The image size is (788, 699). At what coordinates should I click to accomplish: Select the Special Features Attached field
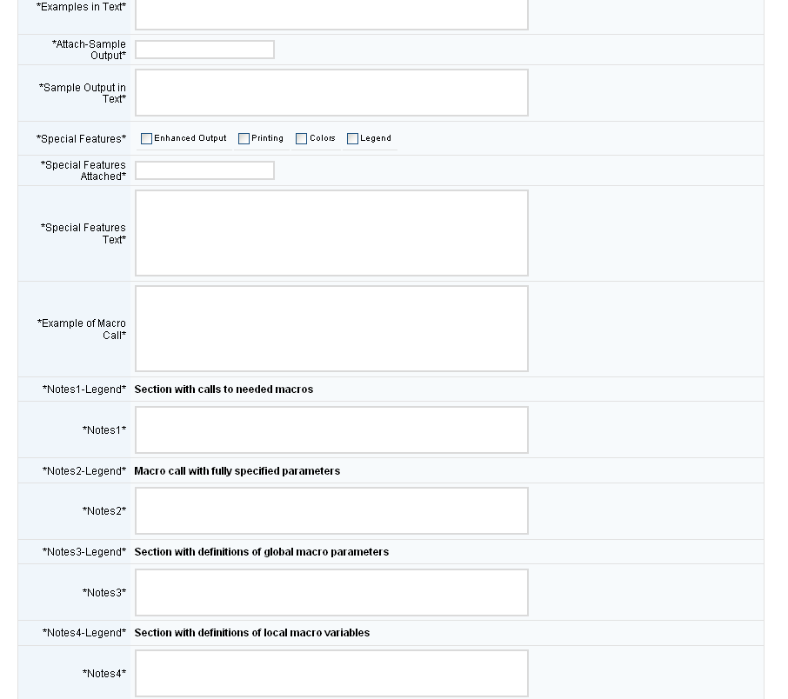tap(204, 170)
